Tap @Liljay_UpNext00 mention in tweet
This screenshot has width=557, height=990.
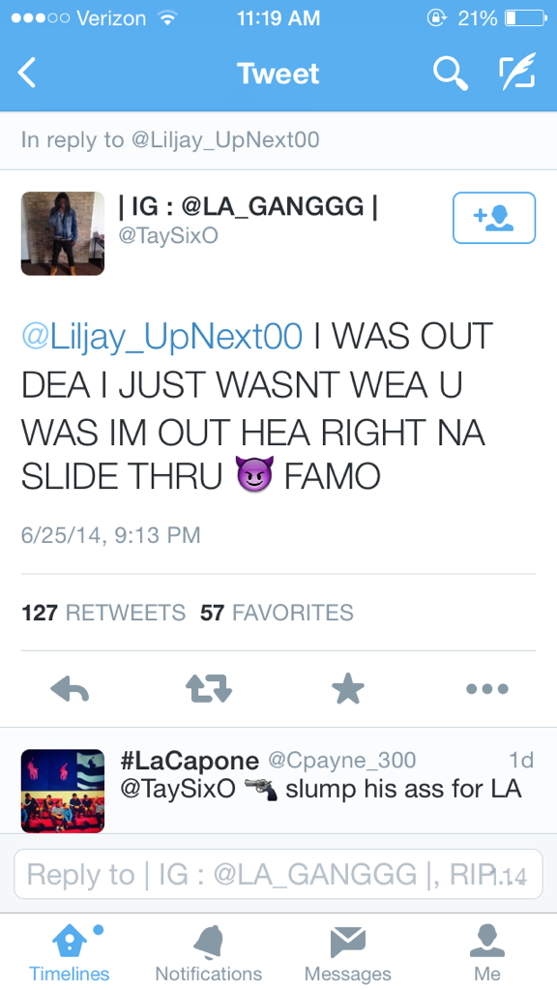162,337
